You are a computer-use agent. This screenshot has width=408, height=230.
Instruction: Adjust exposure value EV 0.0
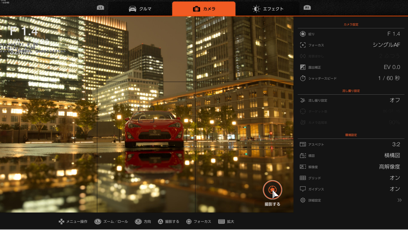click(x=392, y=67)
